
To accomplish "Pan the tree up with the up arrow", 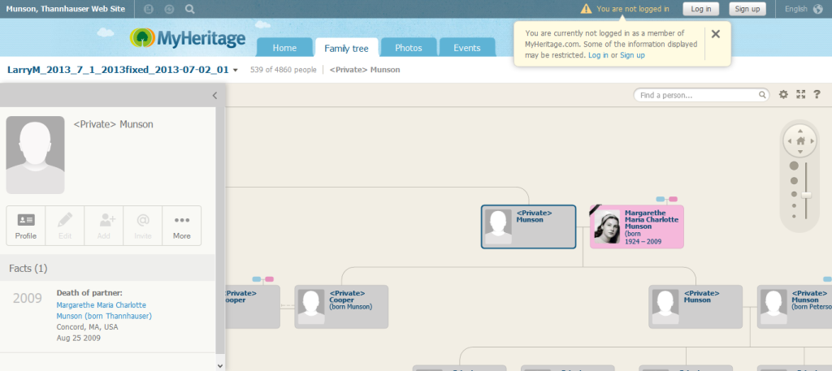I will point(800,131).
